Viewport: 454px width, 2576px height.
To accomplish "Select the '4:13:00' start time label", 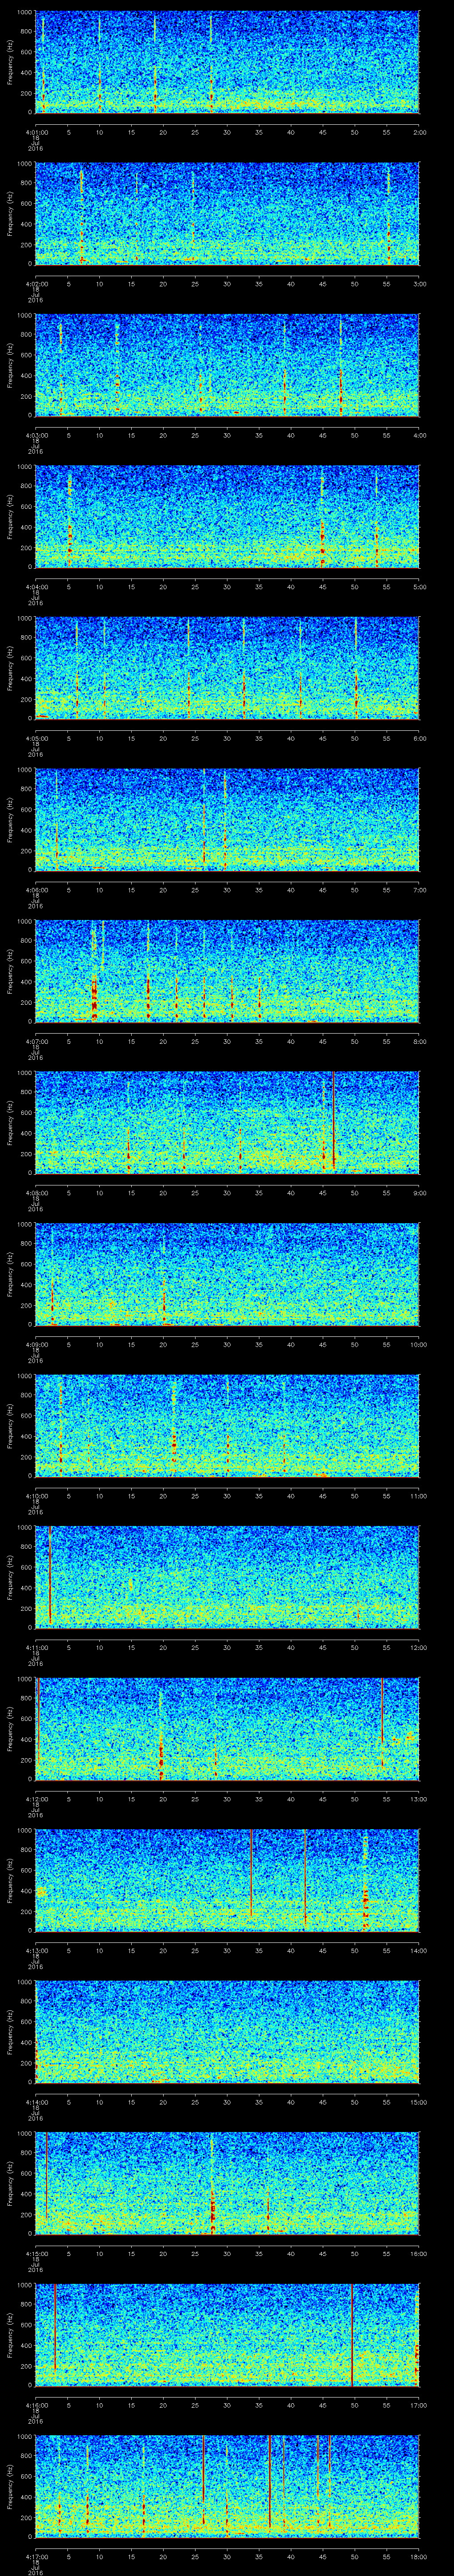I will [36, 1950].
